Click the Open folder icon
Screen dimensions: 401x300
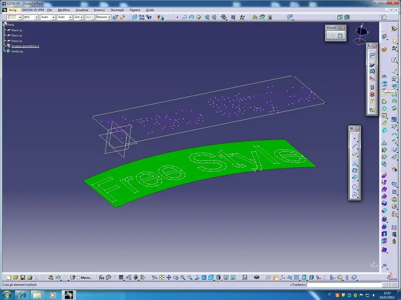15,277
